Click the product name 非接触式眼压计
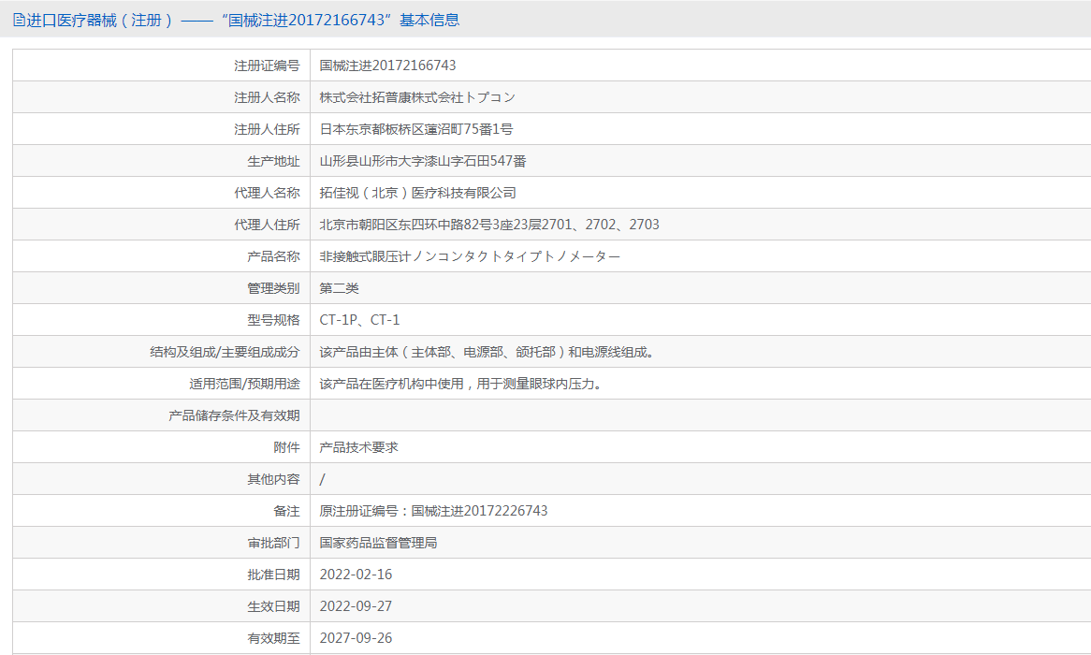Screen dimensions: 1091x655 tap(470, 256)
